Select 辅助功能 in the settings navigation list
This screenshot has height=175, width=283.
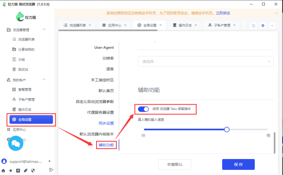pos(106,145)
